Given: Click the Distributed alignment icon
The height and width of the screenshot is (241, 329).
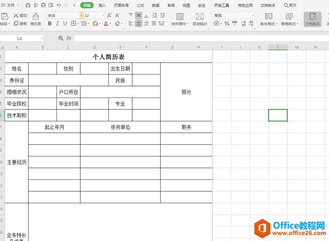Looking at the screenshot, I should pyautogui.click(x=162, y=23).
